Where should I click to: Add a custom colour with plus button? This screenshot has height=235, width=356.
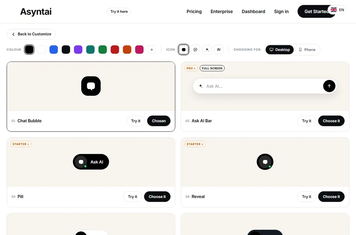tap(152, 50)
